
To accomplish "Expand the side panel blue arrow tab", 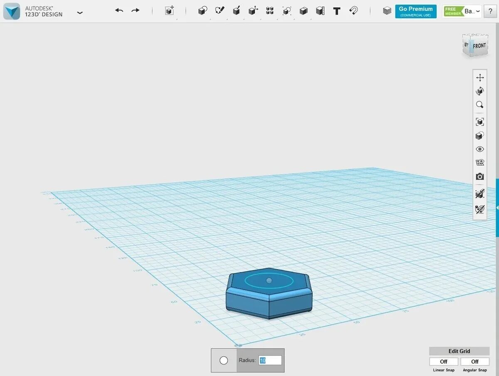I will click(497, 207).
